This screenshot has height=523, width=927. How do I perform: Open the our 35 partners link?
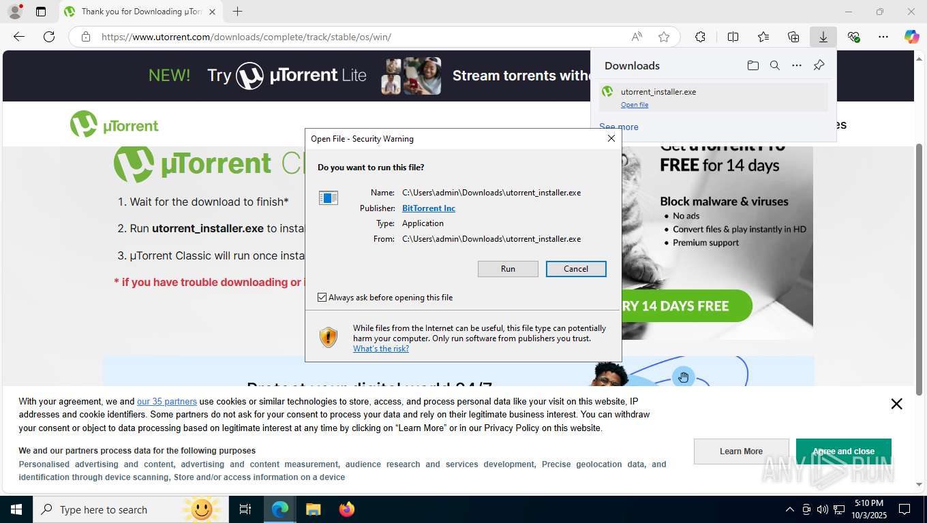click(x=167, y=402)
